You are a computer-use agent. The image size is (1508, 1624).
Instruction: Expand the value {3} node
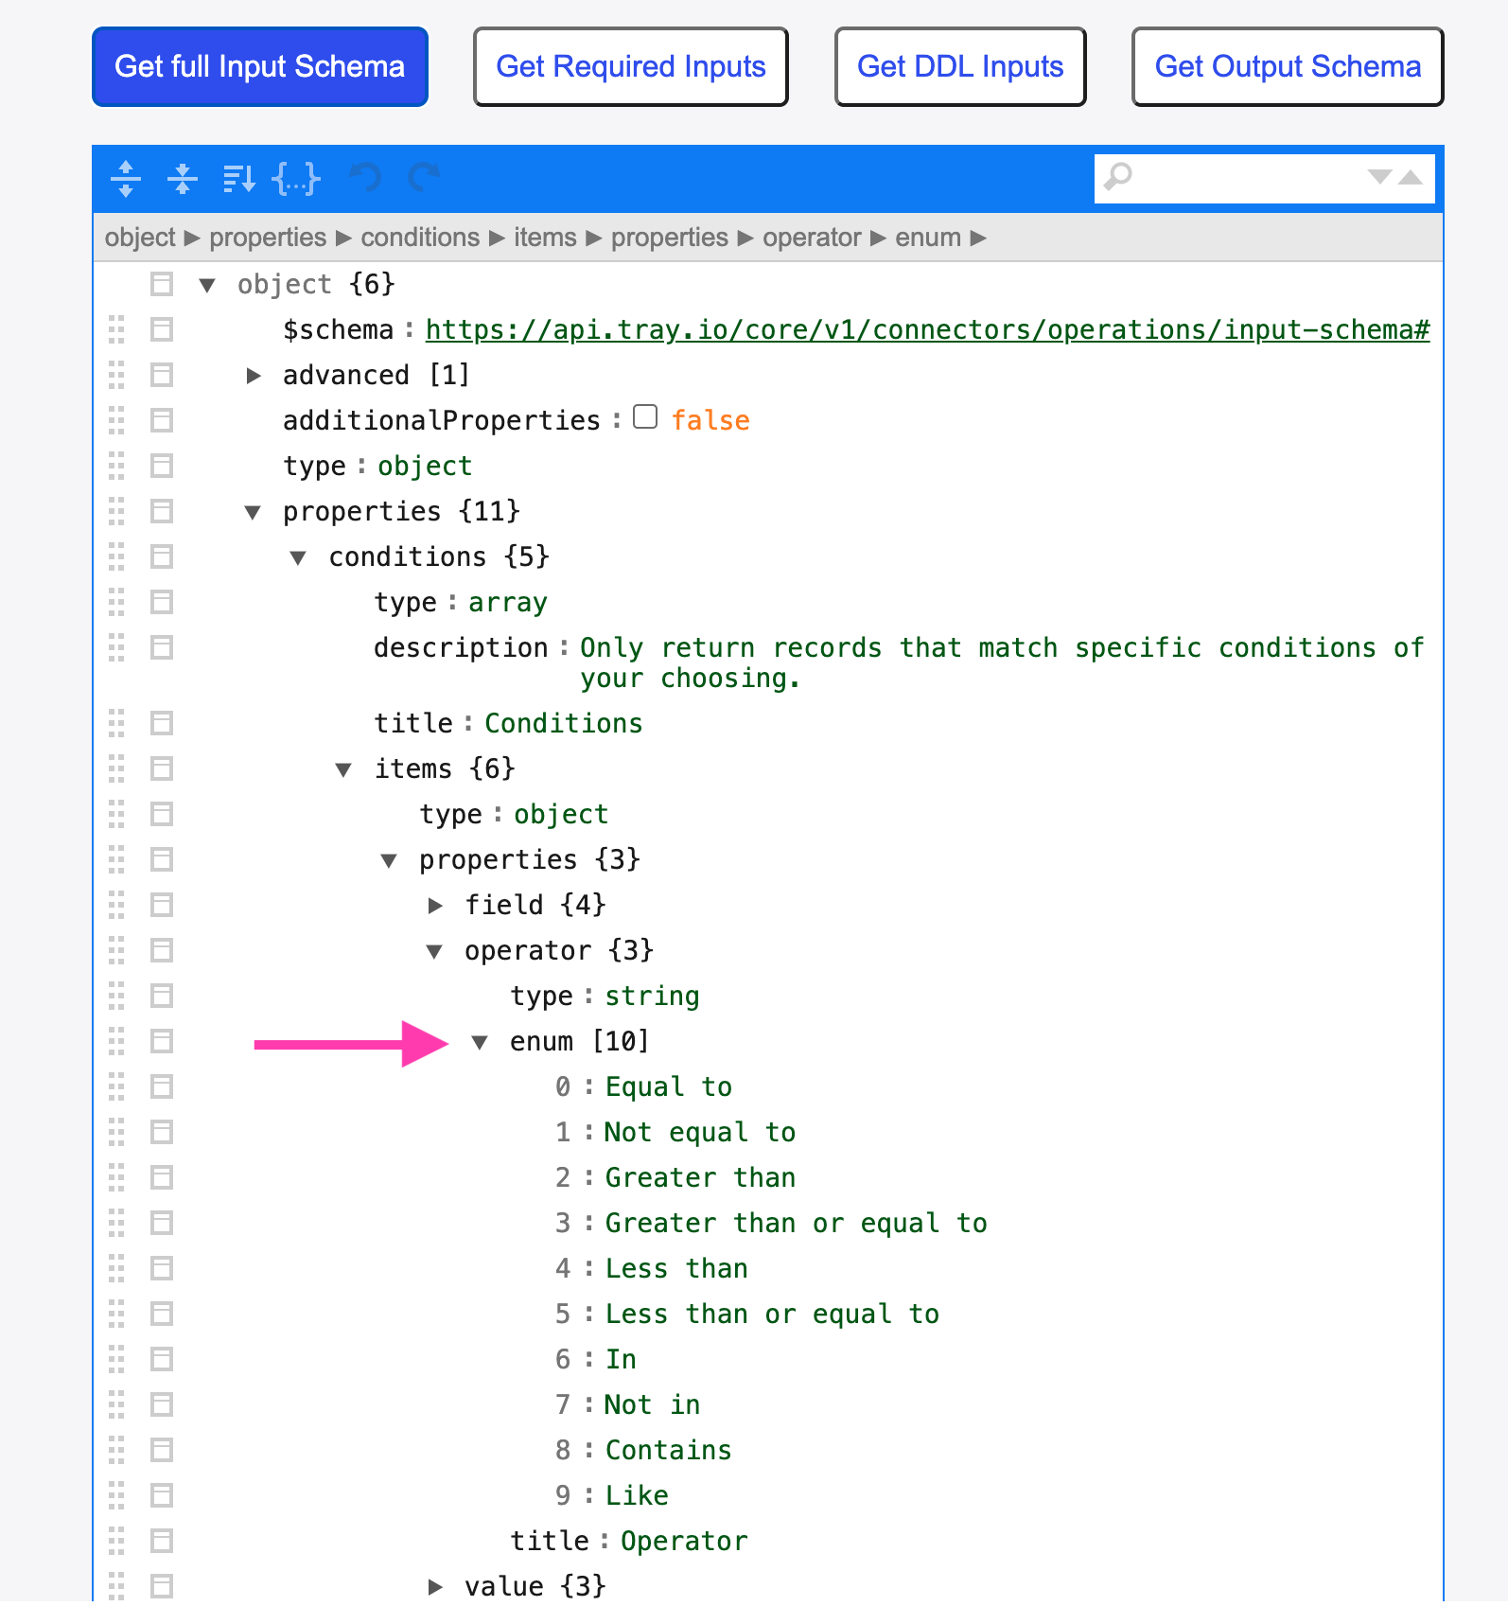pyautogui.click(x=434, y=1587)
